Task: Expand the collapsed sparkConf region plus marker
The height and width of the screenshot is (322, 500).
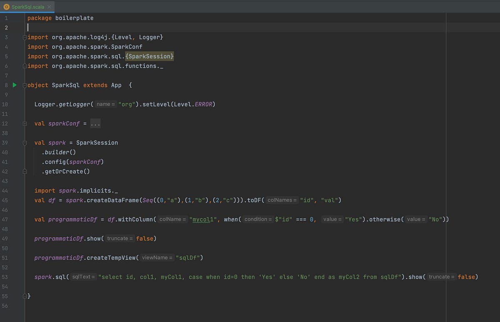Action: tap(25, 123)
